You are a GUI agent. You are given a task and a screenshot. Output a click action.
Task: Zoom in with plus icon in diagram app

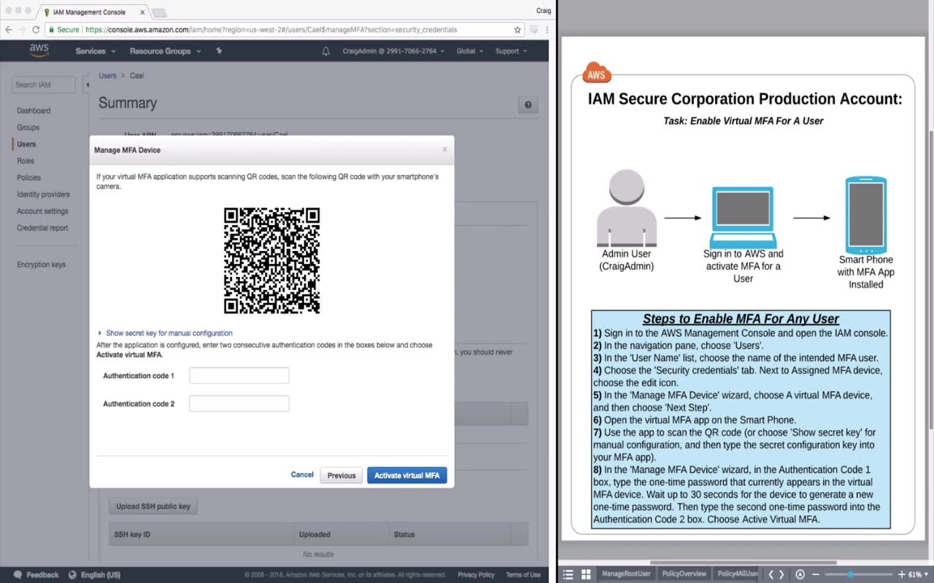click(x=902, y=574)
